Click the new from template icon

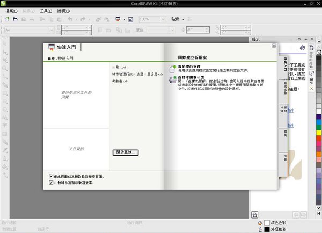(x=172, y=79)
